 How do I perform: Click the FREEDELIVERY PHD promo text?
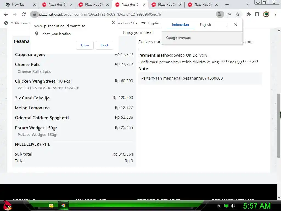click(x=33, y=144)
